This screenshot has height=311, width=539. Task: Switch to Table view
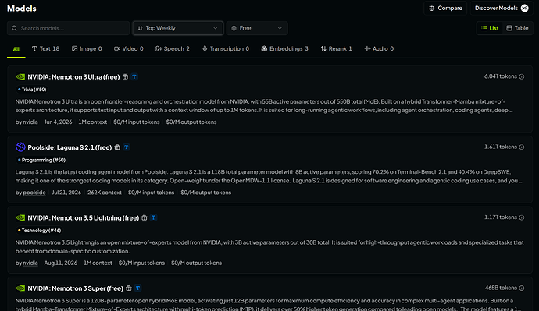[517, 28]
